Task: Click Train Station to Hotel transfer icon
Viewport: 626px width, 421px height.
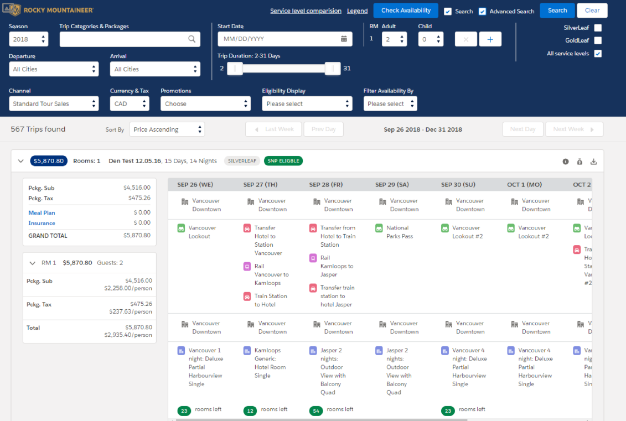Action: tap(247, 297)
